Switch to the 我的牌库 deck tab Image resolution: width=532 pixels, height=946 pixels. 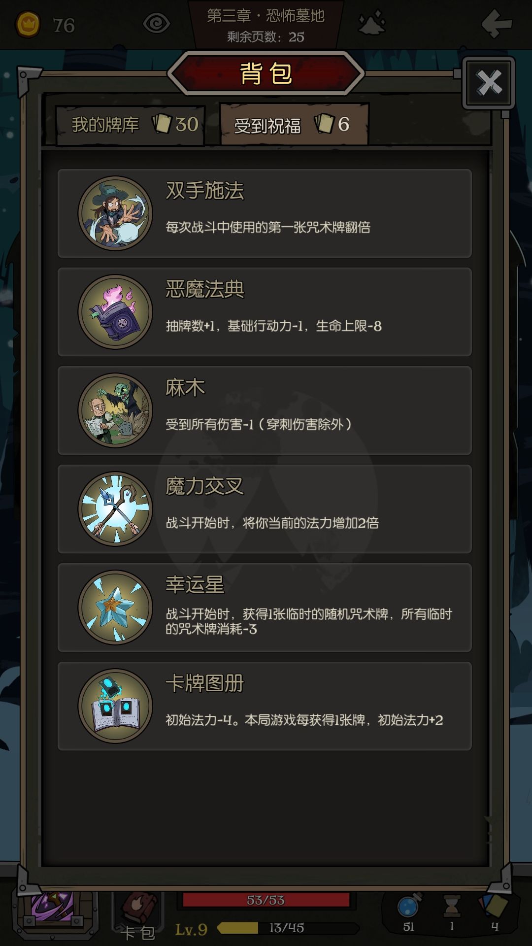click(131, 125)
